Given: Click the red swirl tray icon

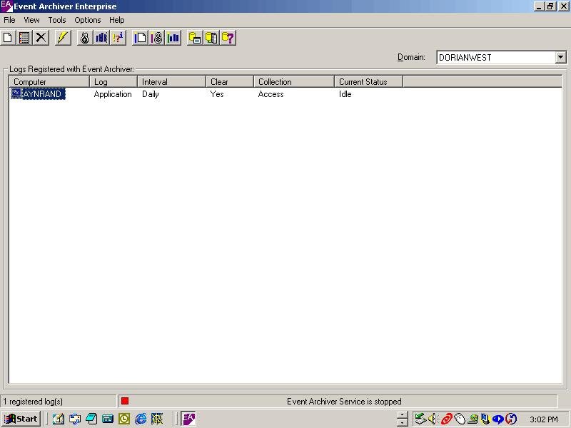Looking at the screenshot, I should [x=447, y=419].
